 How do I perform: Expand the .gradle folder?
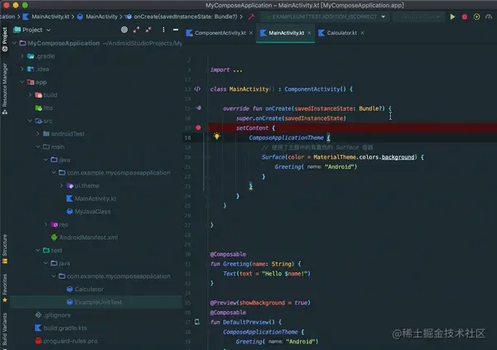pyautogui.click(x=22, y=56)
